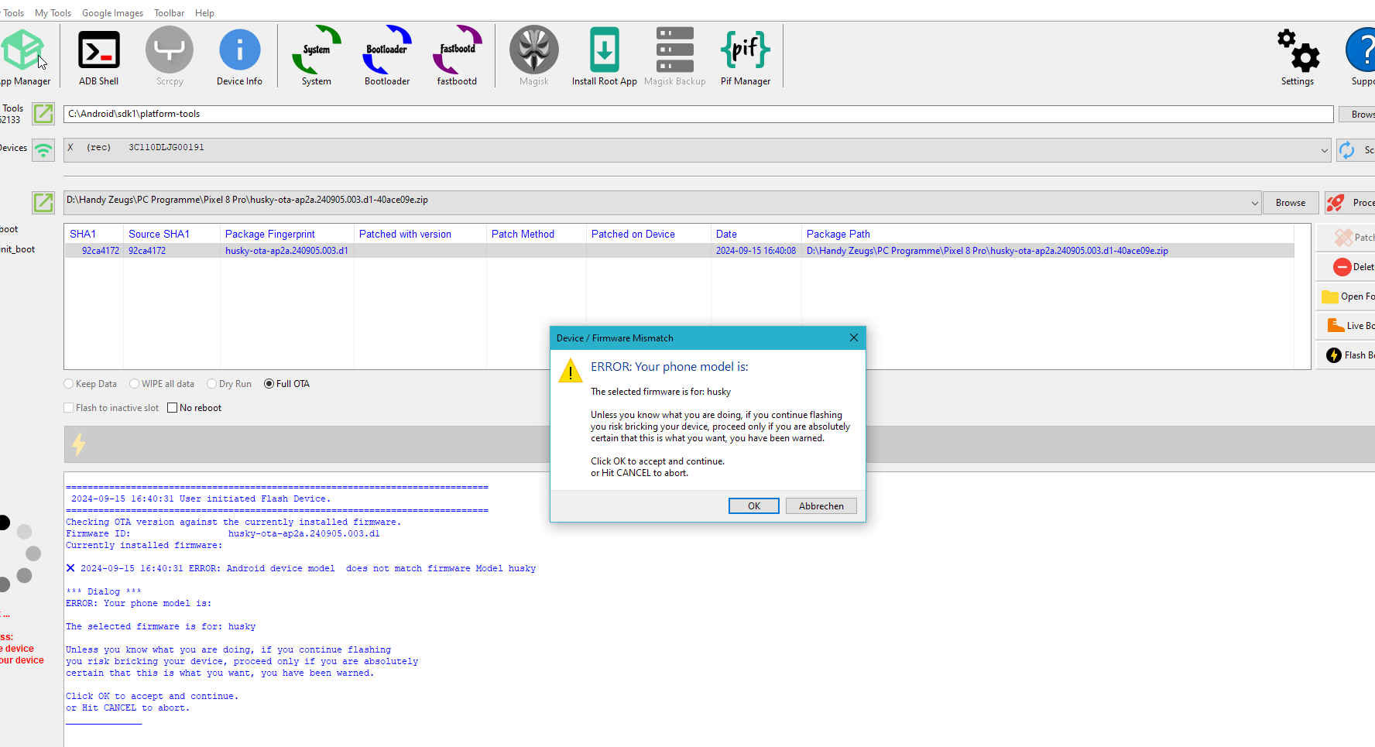Click the ERROR device model mismatch log line

pos(301,568)
